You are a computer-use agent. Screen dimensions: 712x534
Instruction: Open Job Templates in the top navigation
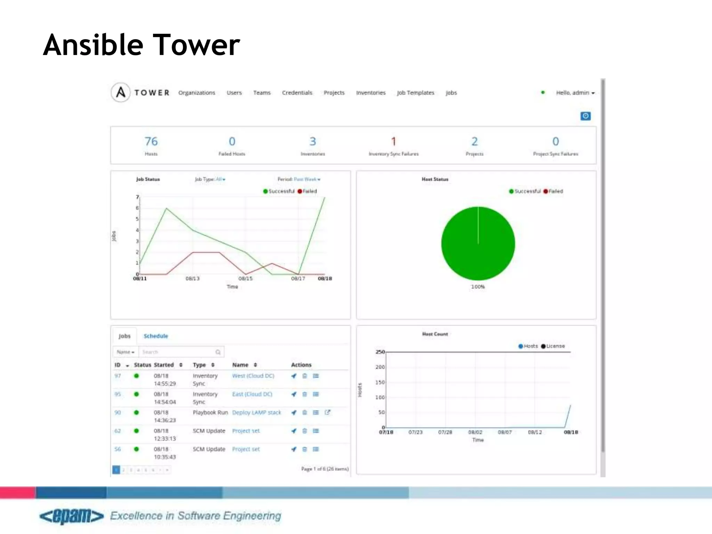click(x=416, y=93)
